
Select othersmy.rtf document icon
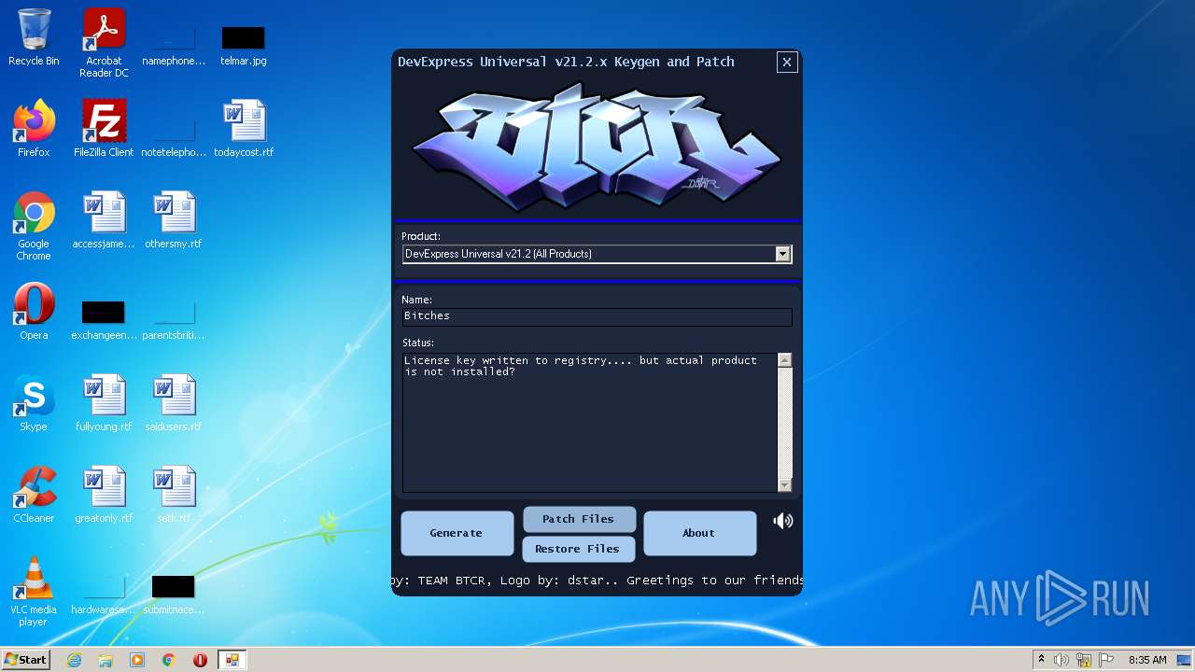[x=174, y=219]
